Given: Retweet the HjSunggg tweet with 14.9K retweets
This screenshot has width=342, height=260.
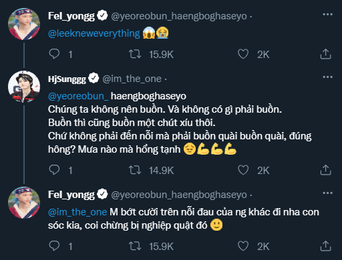Looking at the screenshot, I should click(x=135, y=170).
